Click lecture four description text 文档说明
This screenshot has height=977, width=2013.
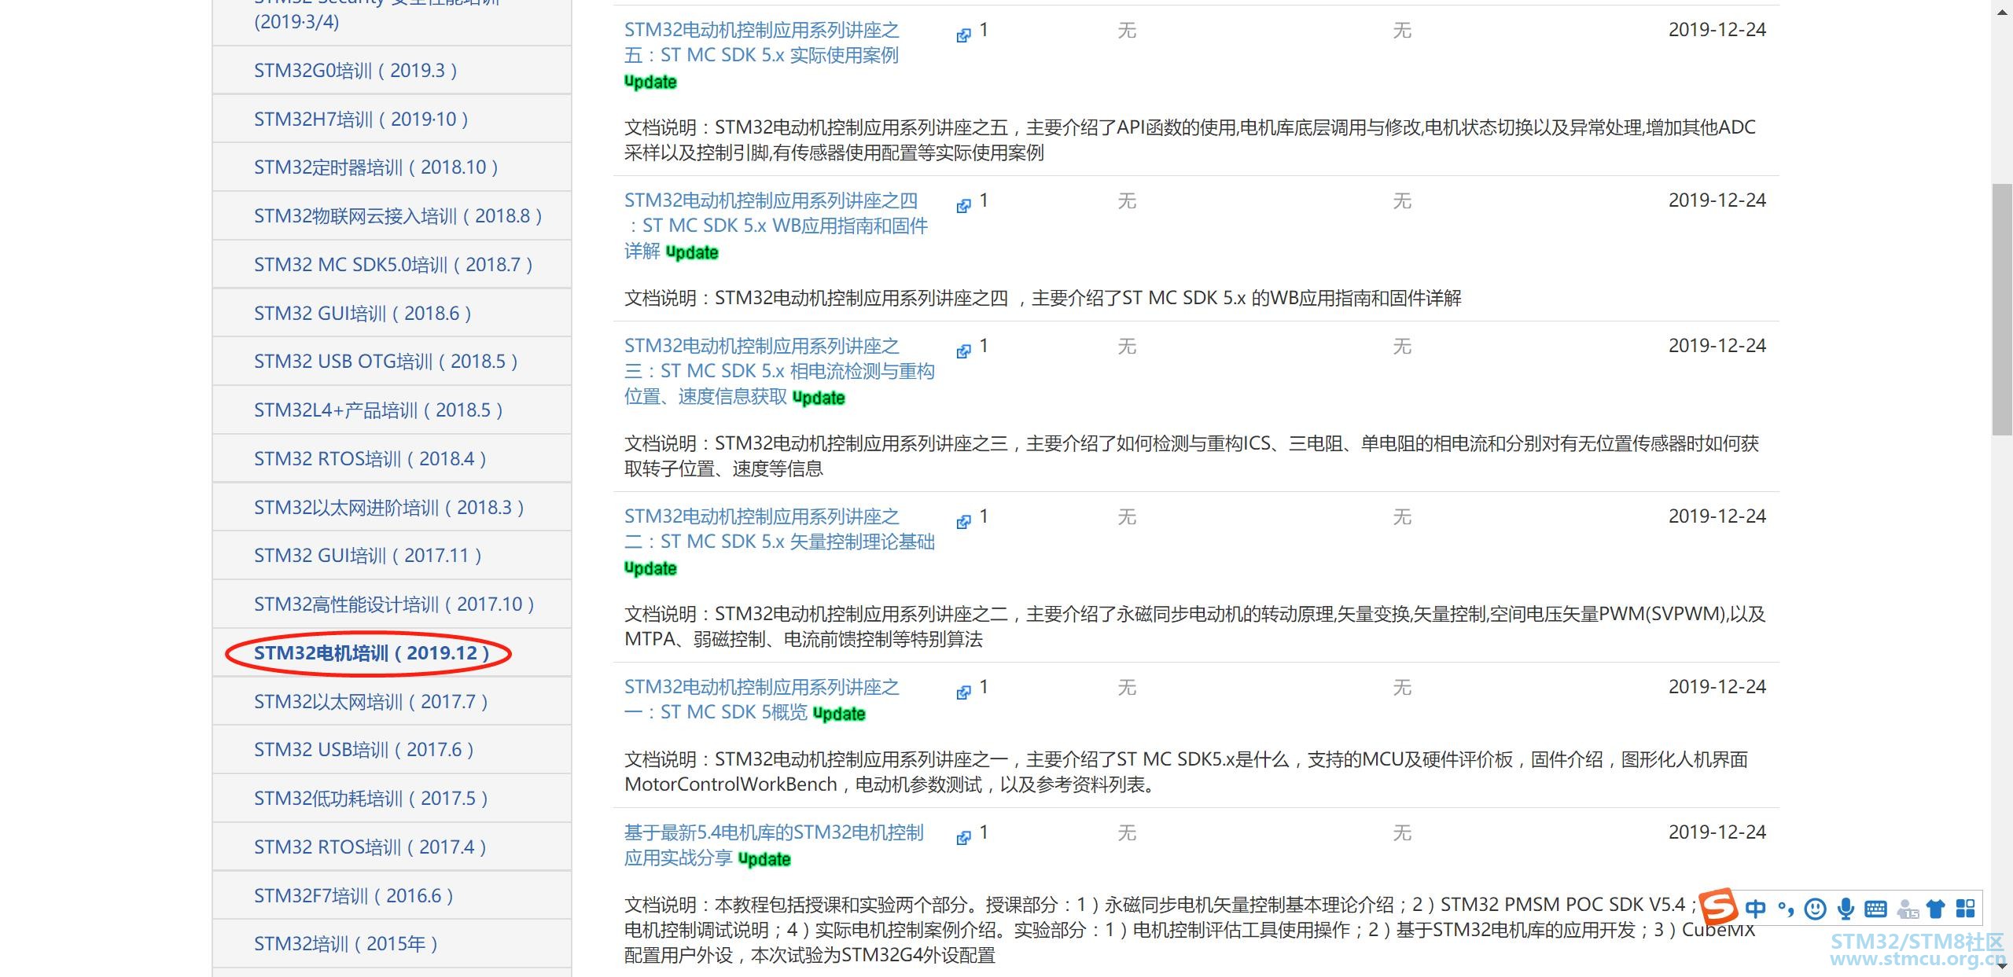pyautogui.click(x=1043, y=299)
